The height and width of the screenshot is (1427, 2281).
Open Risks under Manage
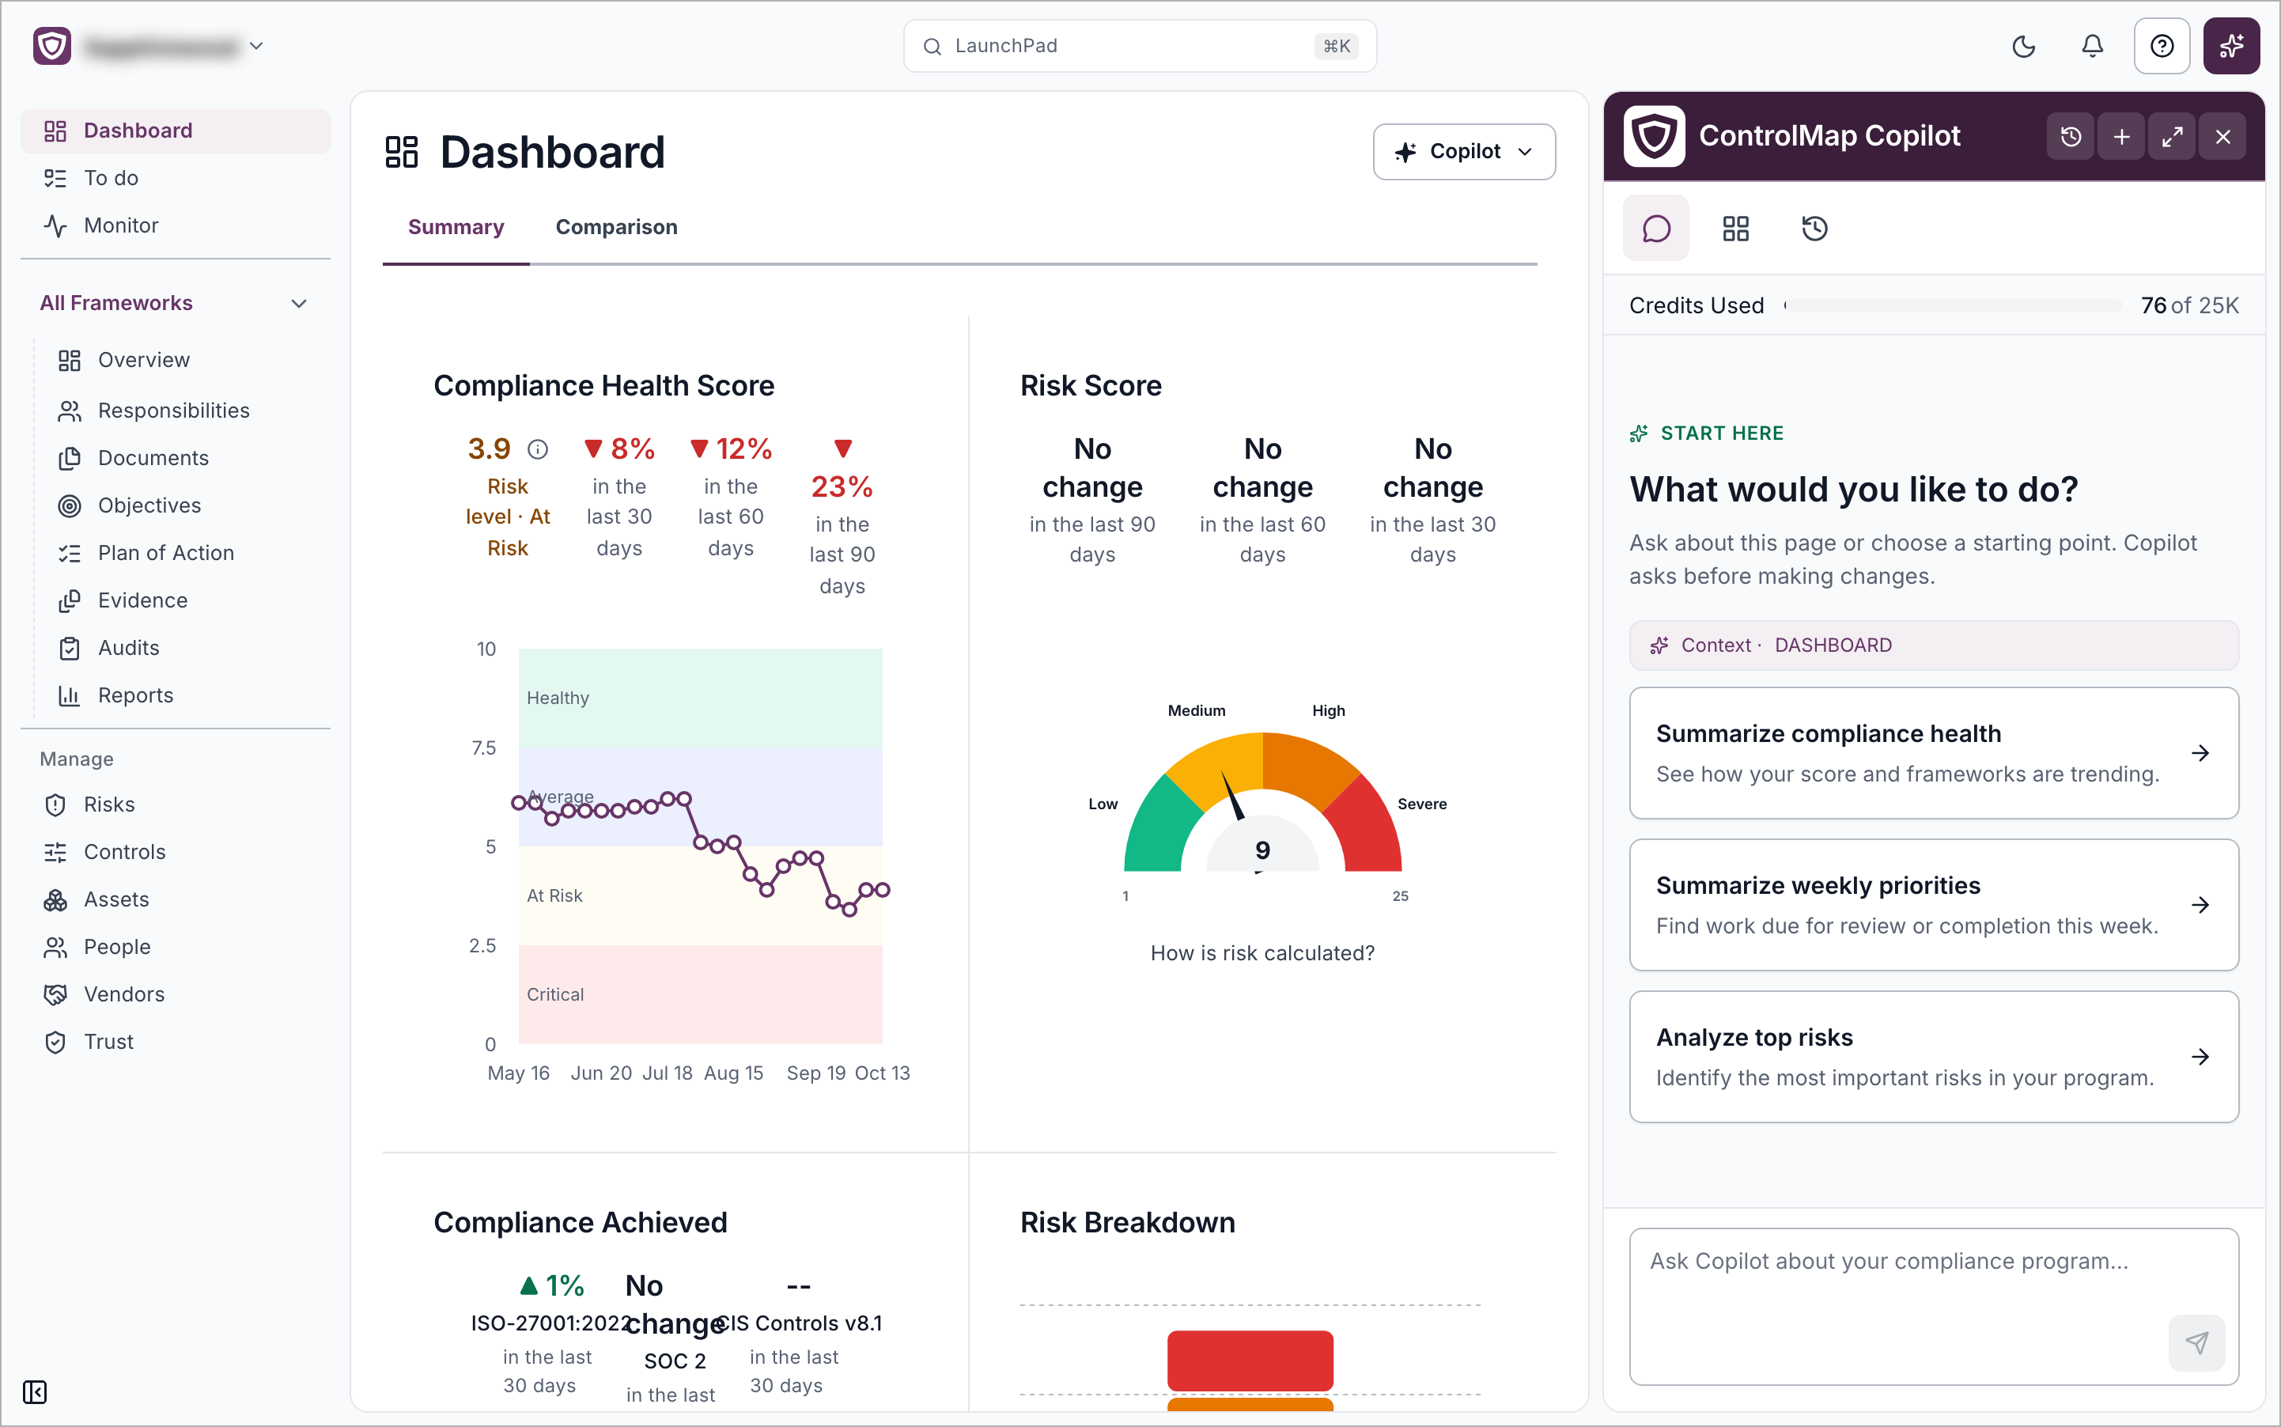click(176, 805)
